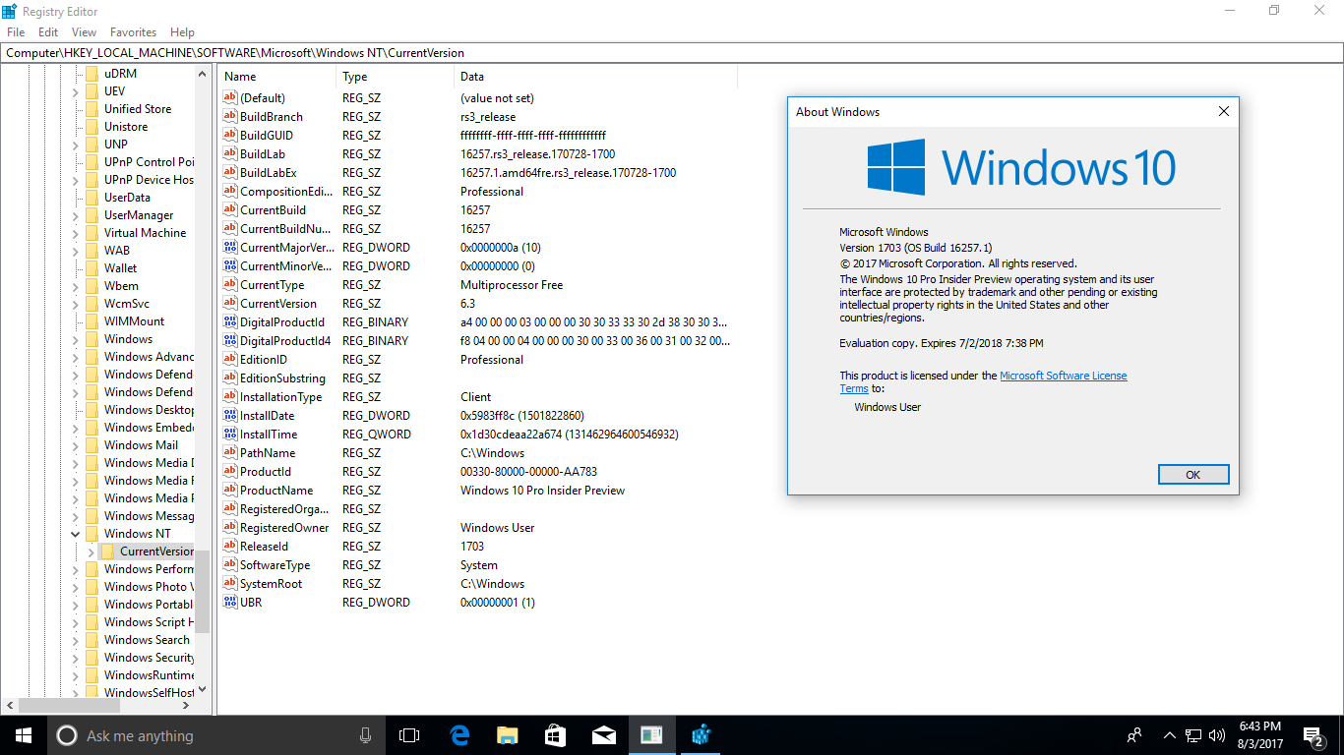Click the Wallet folder icon in tree
This screenshot has height=755, width=1344.
tap(92, 267)
